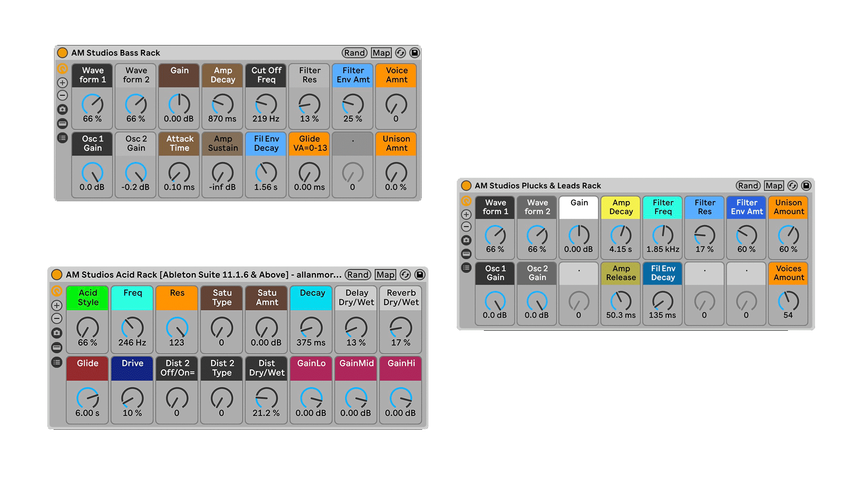Click AM Studios Plucks & Leads Rack title
The width and height of the screenshot is (865, 486).
538,185
